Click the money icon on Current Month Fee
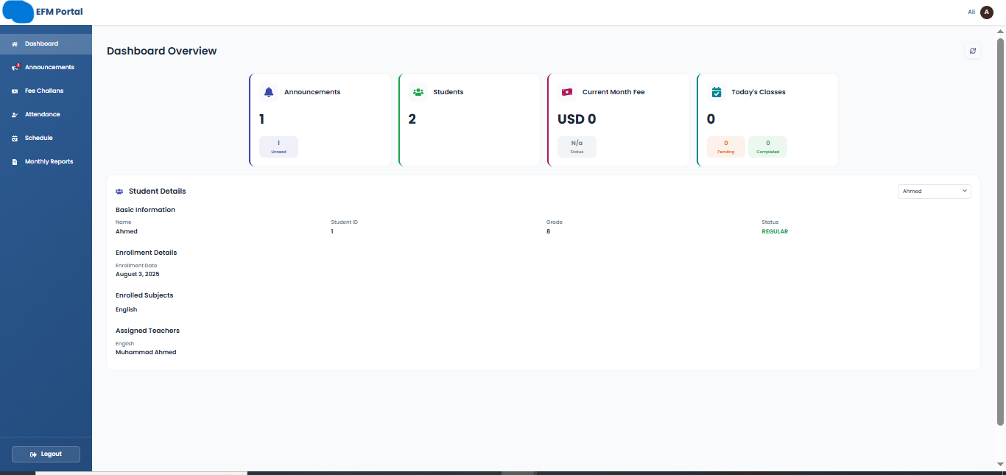The height and width of the screenshot is (475, 1006). (x=567, y=92)
